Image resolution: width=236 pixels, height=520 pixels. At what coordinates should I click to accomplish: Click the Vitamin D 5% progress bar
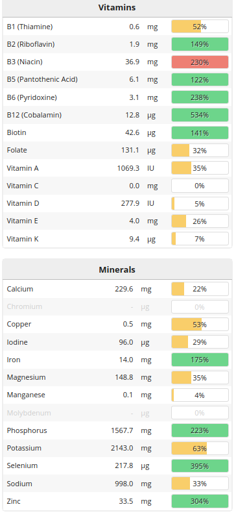click(200, 204)
